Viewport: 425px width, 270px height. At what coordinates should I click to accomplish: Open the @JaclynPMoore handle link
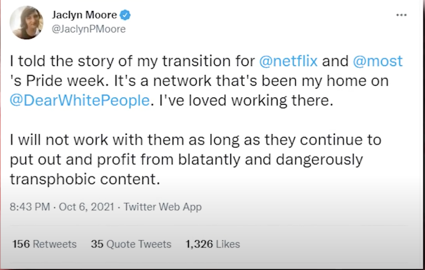pyautogui.click(x=88, y=29)
